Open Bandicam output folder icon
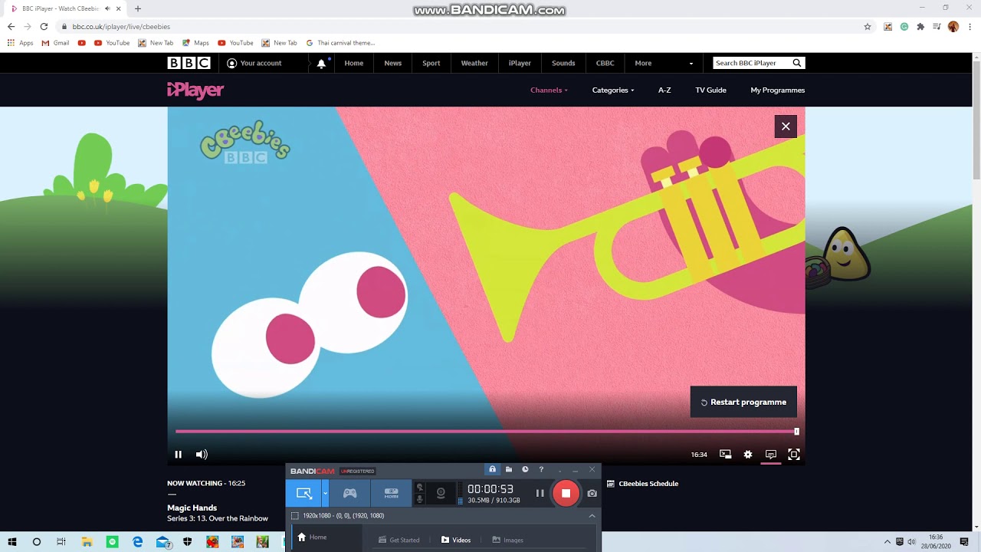981x552 pixels. 508,469
